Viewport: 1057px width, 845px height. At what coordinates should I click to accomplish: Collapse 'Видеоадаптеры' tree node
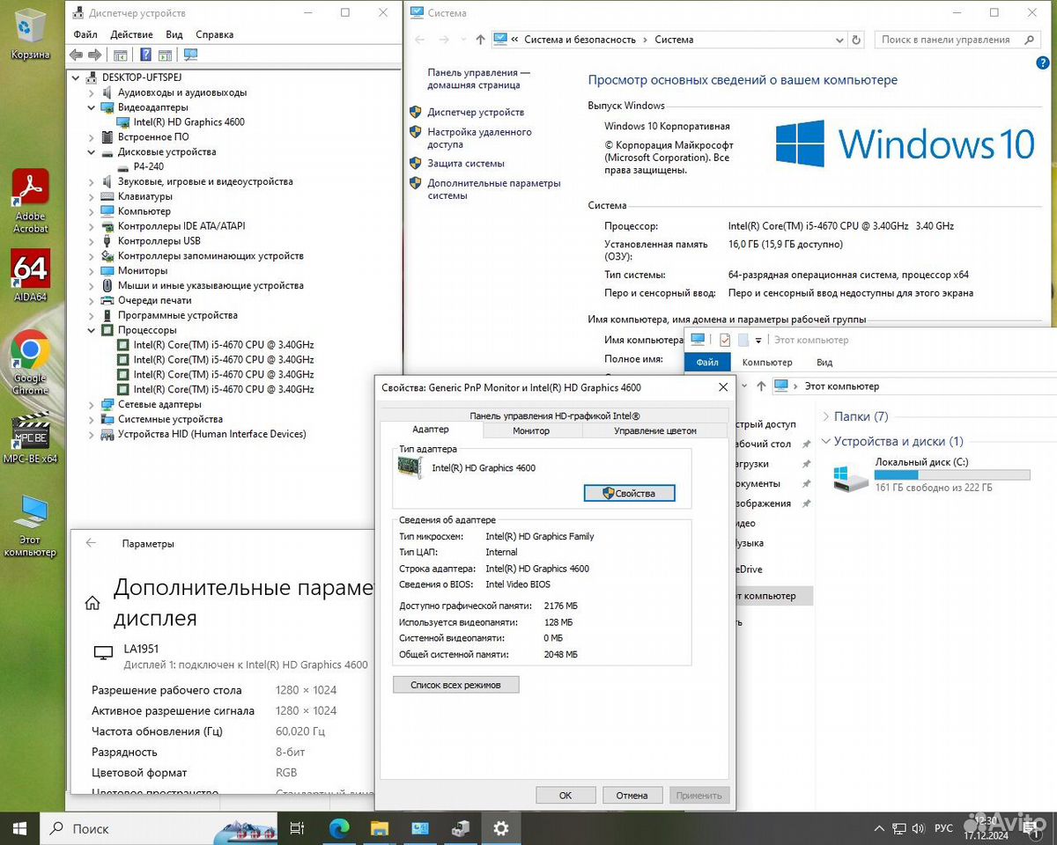[92, 107]
